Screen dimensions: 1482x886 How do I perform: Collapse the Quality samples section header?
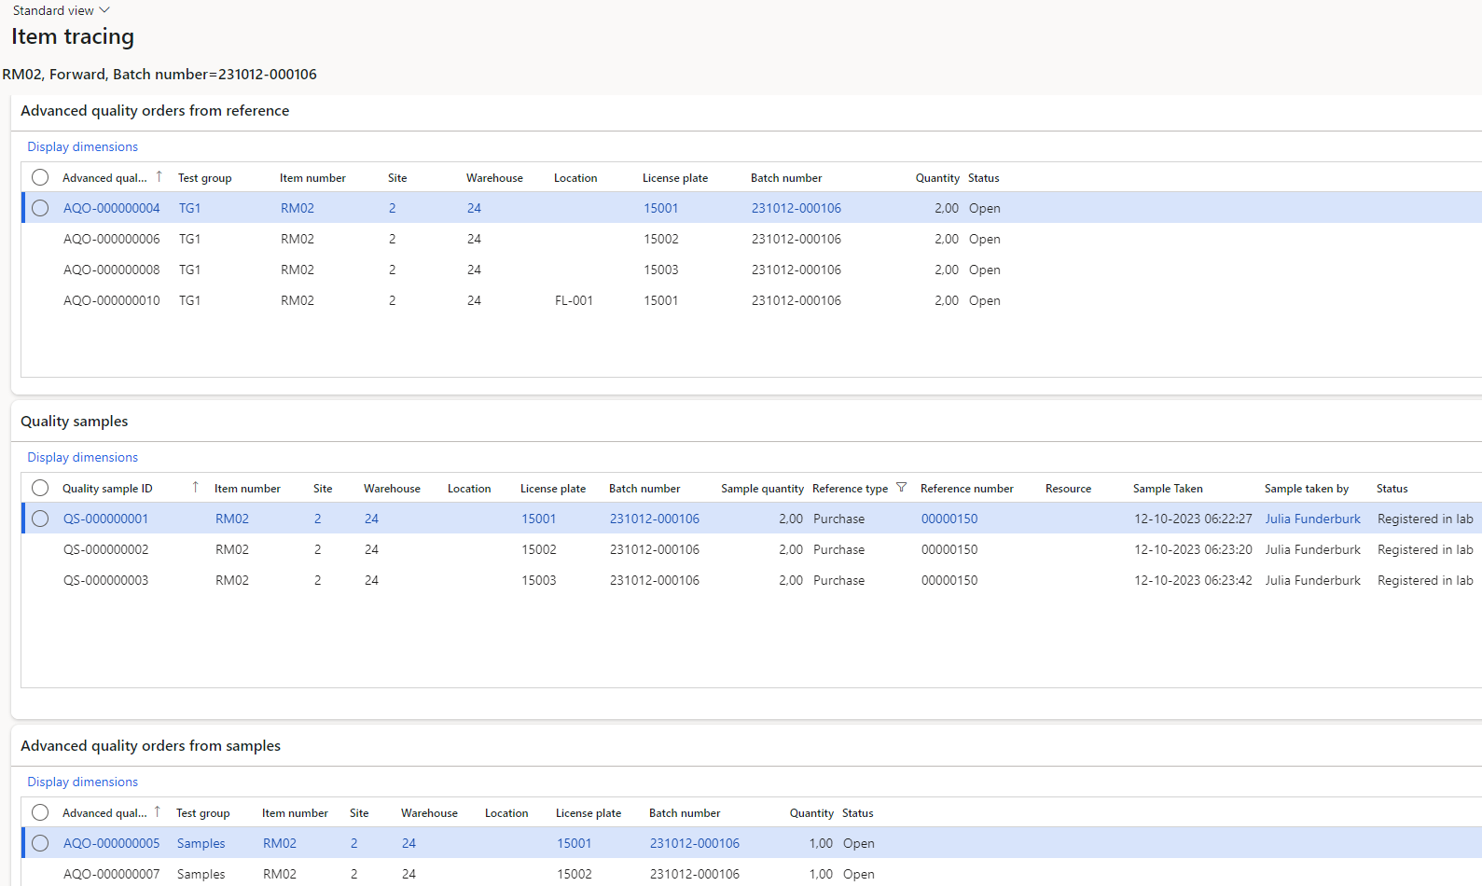(75, 422)
